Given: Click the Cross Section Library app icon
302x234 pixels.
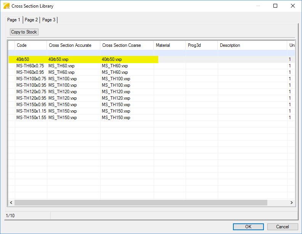Looking at the screenshot, I should [x=6, y=6].
